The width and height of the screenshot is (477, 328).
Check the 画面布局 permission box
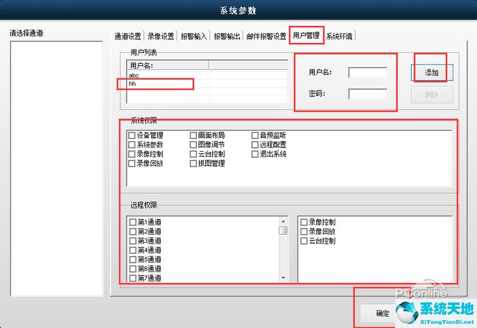193,135
